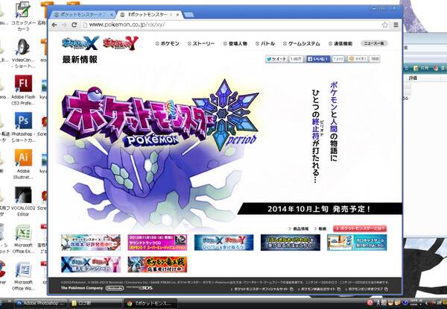Open the X Y Oパワーを受け取ろう banner
The height and width of the screenshot is (309, 447).
223,243
